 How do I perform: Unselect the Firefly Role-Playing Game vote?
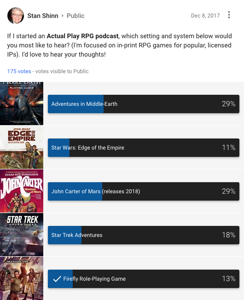point(144,279)
